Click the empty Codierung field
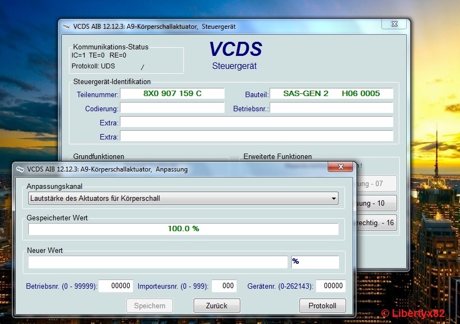 click(172, 107)
